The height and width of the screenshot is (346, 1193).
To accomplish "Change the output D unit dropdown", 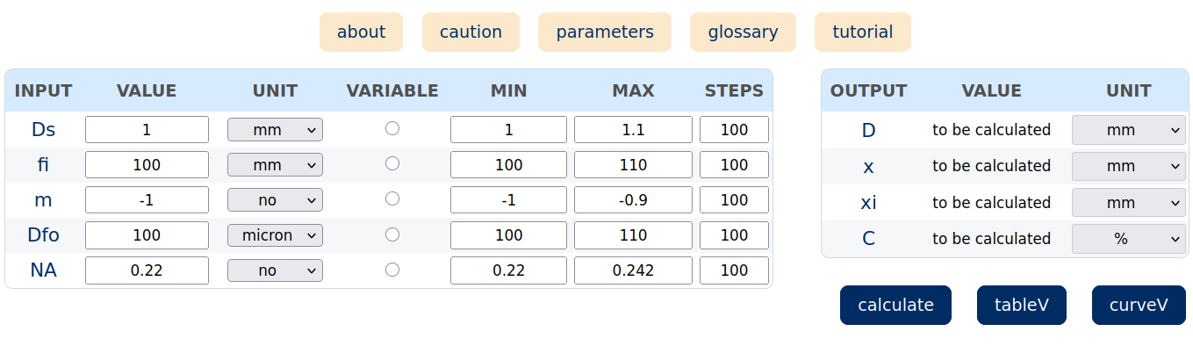I will click(x=1129, y=130).
